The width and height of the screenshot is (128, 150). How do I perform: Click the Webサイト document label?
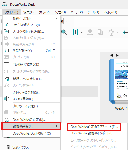point(122,108)
